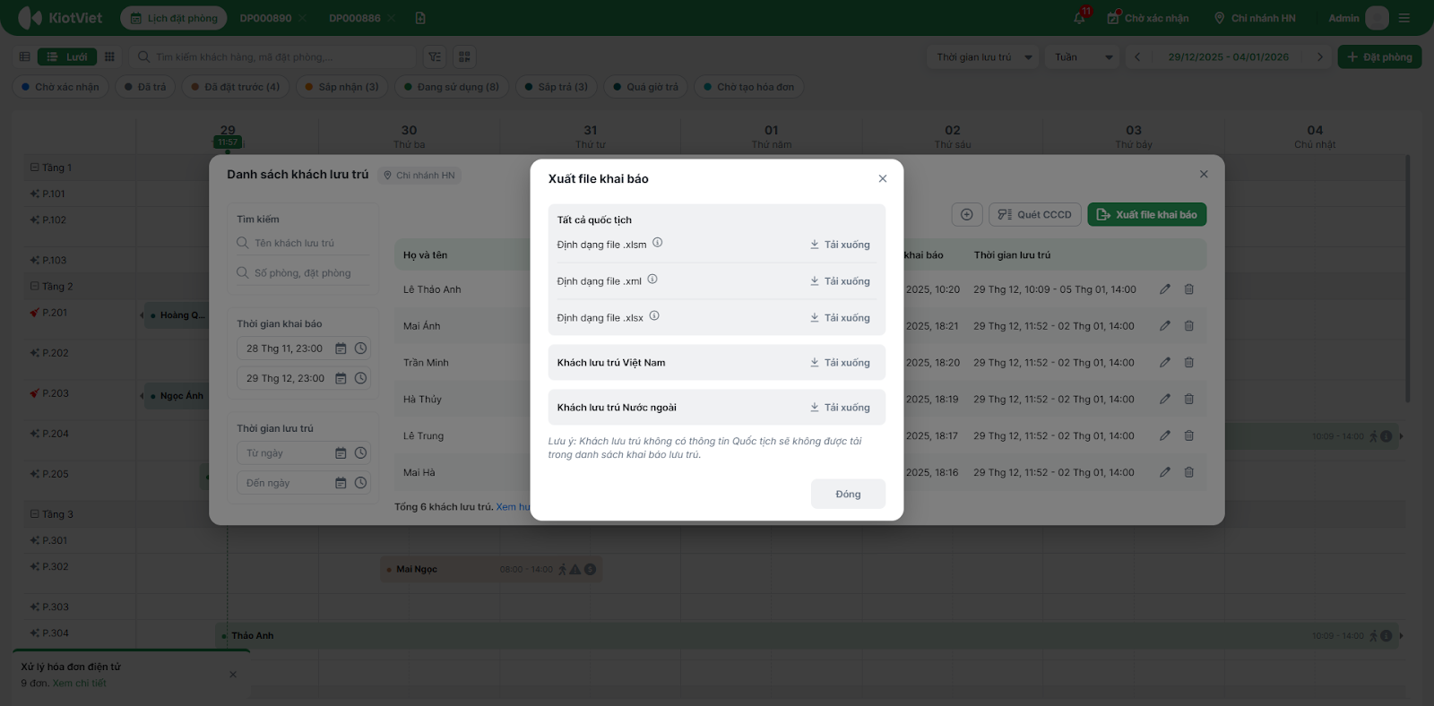
Task: Dismiss the Xử lý hóa đơn điện tử notice
Action: click(x=233, y=675)
